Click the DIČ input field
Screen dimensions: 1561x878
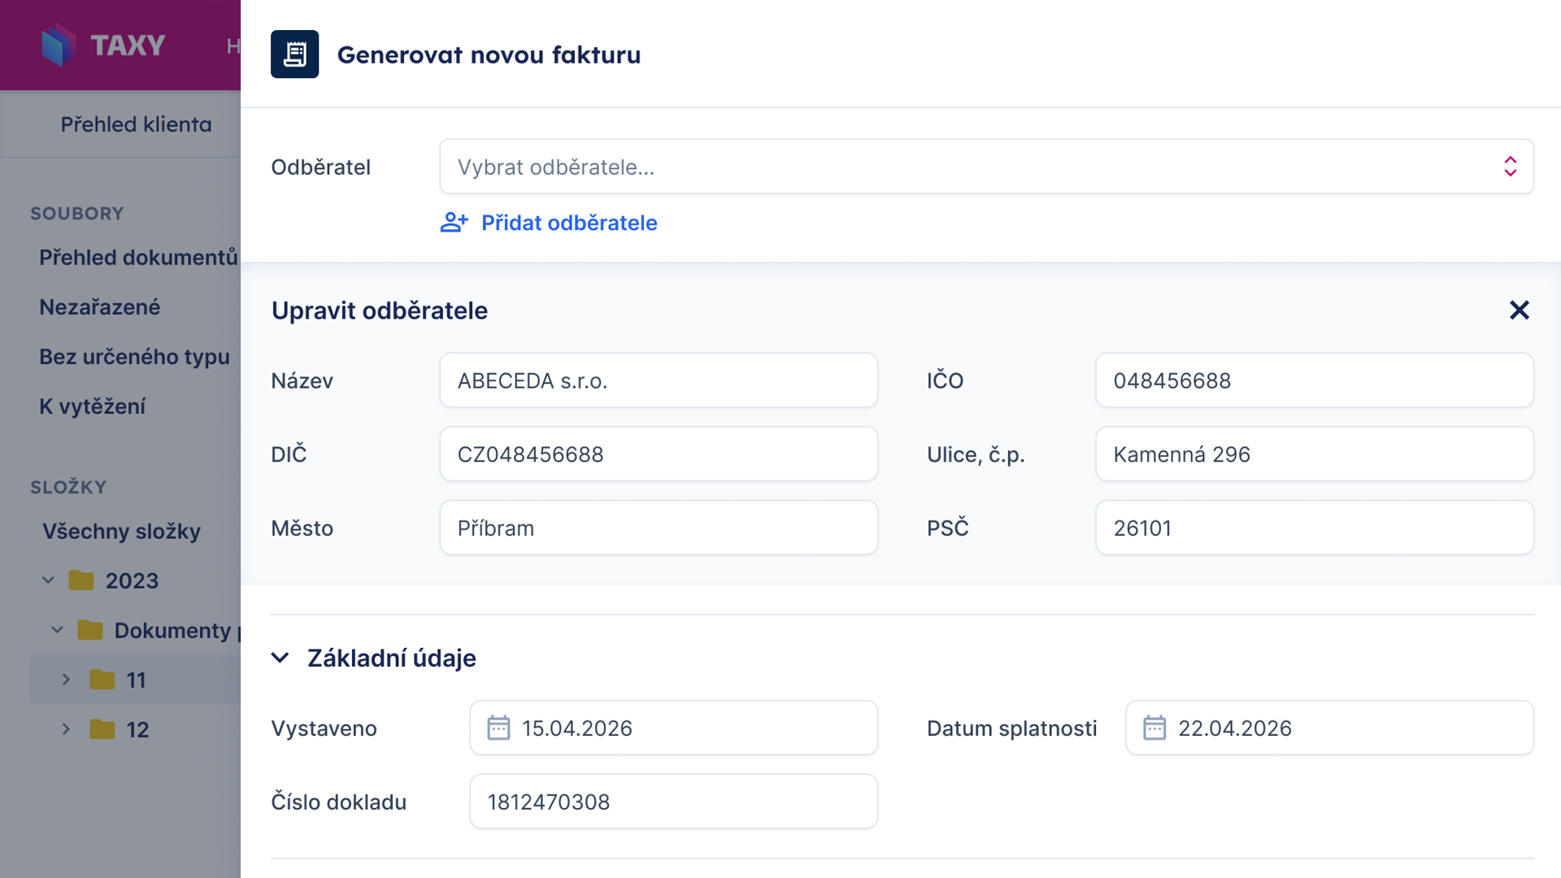coord(659,454)
